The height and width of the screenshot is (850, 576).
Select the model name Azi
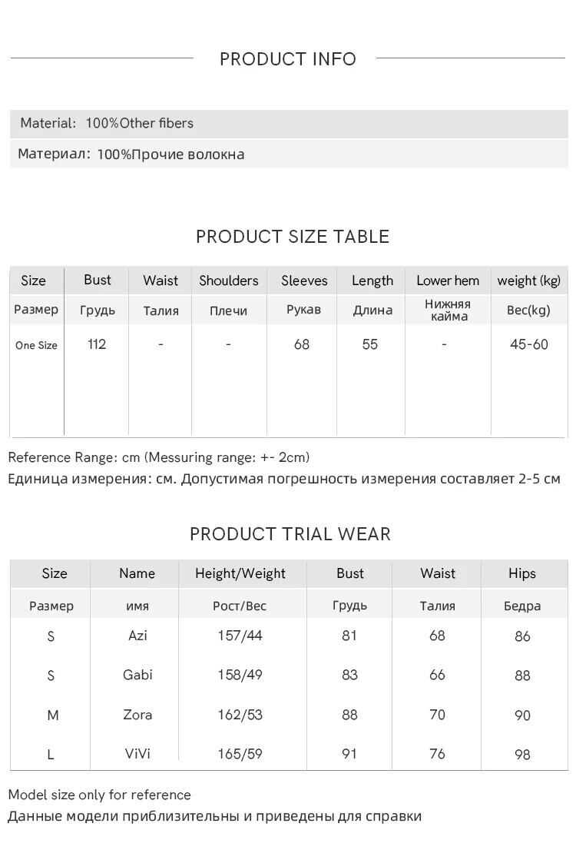coord(137,636)
